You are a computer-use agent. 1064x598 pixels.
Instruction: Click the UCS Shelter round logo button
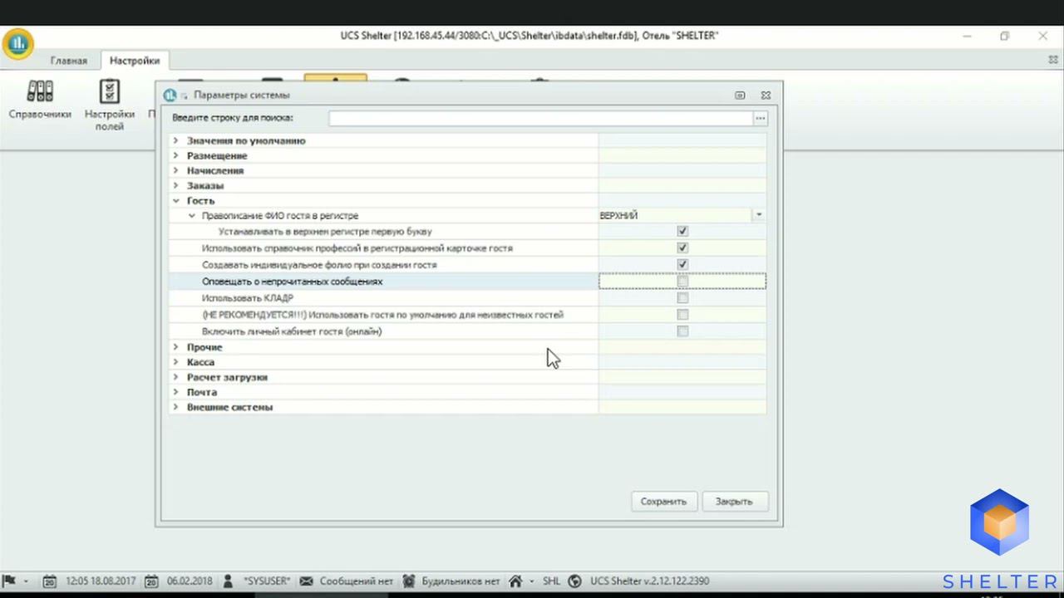click(17, 43)
